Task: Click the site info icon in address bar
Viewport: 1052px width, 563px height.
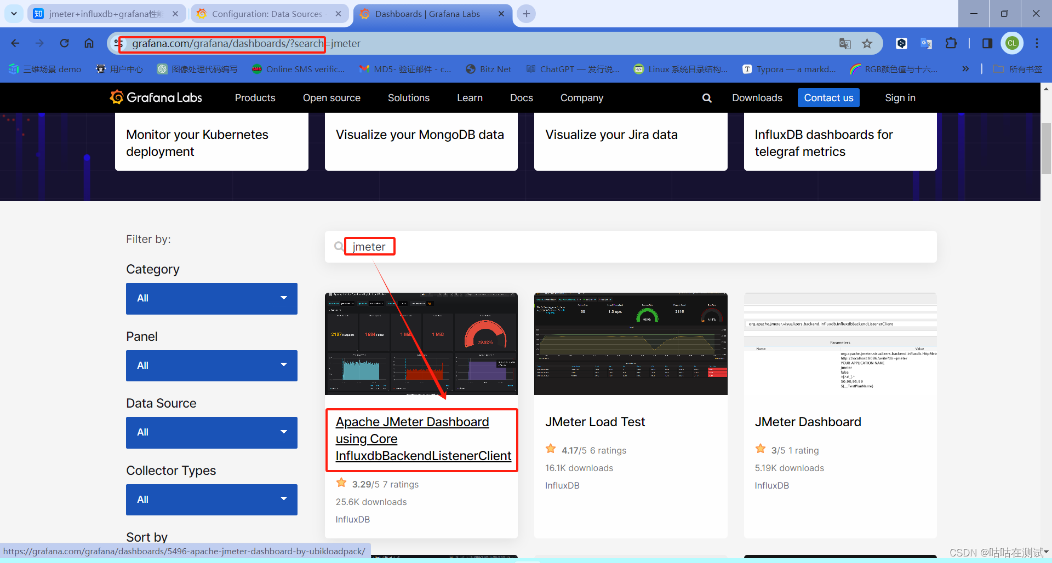Action: coord(118,43)
